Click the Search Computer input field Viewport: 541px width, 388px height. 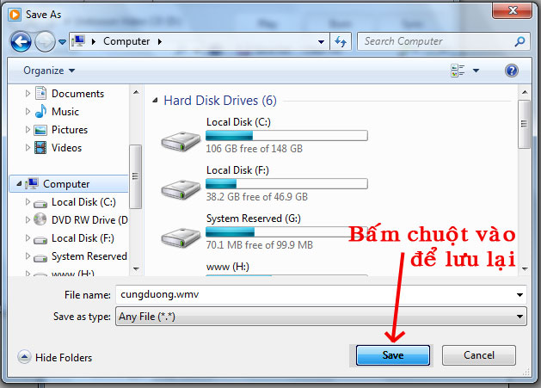click(x=434, y=41)
